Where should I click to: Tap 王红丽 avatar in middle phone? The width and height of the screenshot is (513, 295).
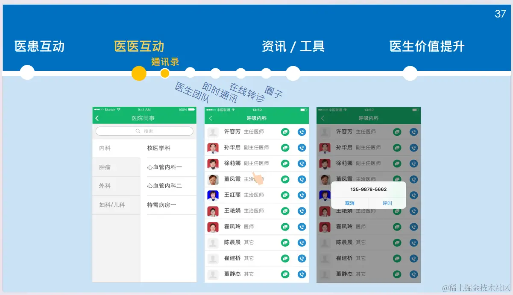[x=213, y=195]
